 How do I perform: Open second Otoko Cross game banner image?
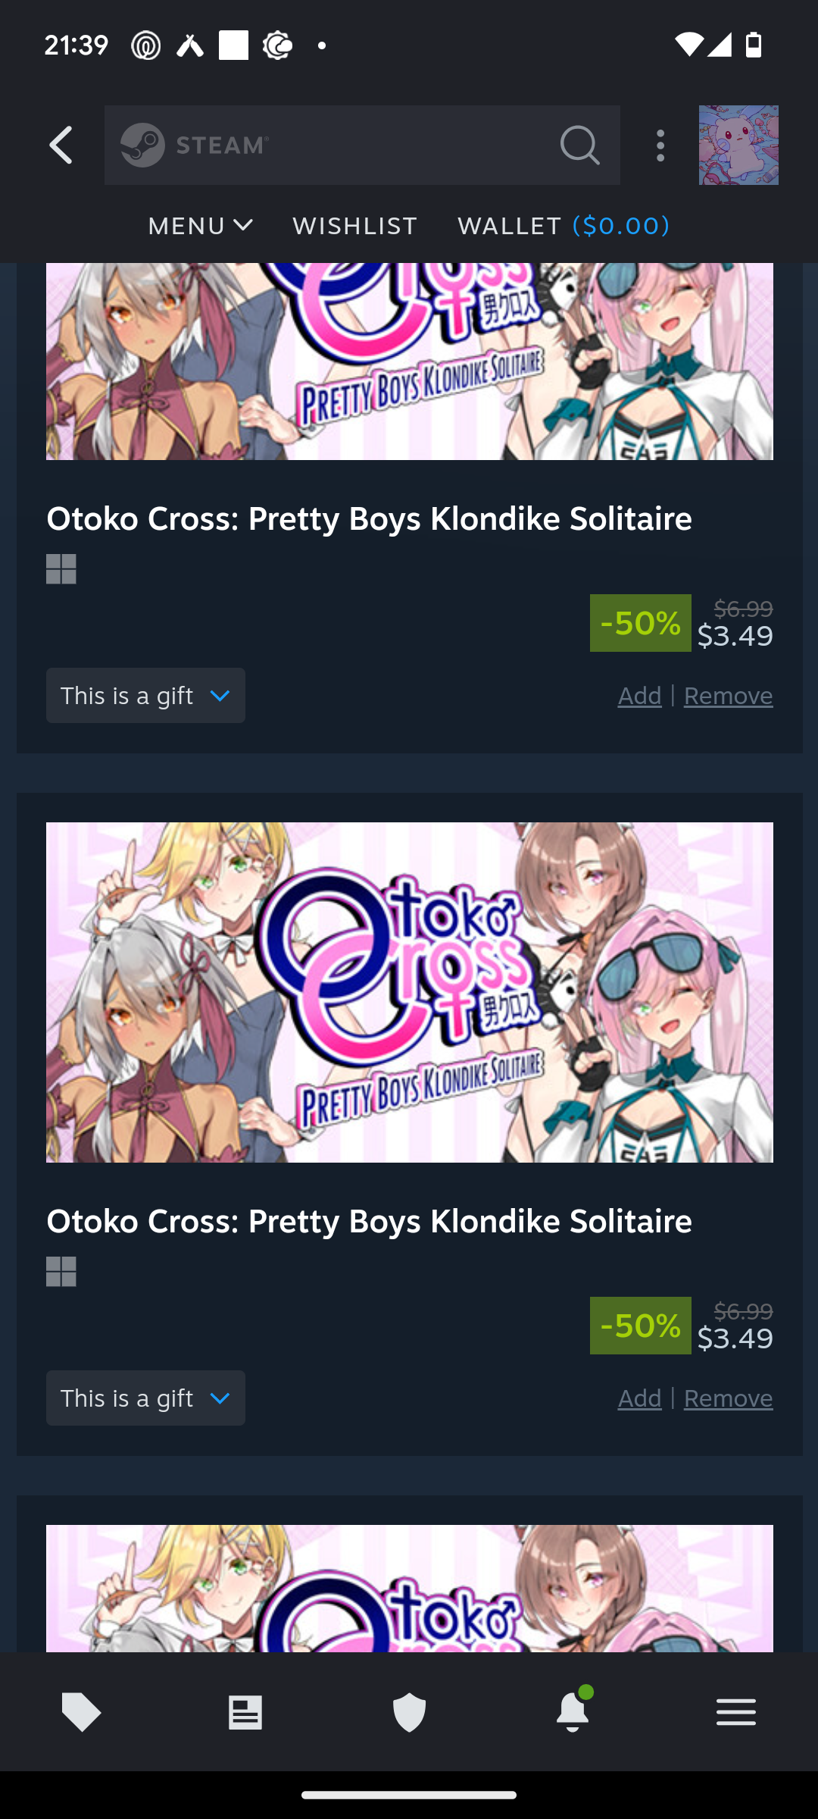coord(410,992)
